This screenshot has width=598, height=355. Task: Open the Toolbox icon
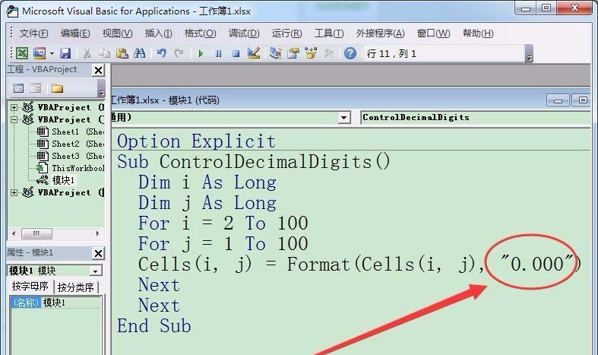(x=328, y=53)
